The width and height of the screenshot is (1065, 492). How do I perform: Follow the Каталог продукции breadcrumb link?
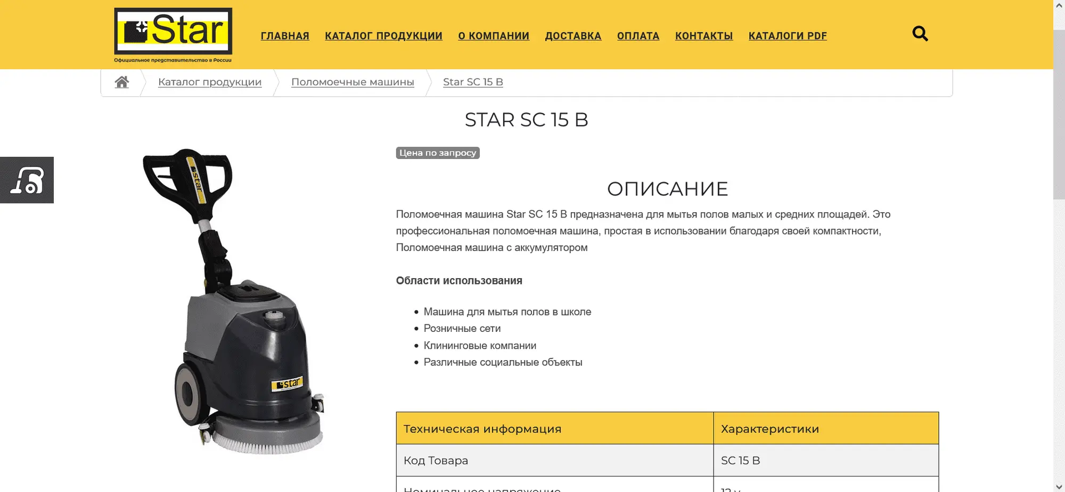coord(210,82)
